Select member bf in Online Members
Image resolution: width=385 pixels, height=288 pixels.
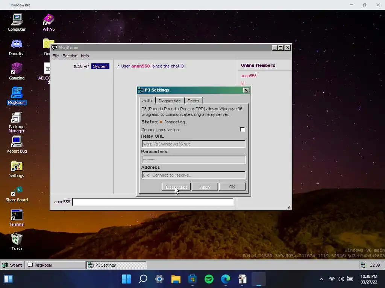[x=243, y=84]
